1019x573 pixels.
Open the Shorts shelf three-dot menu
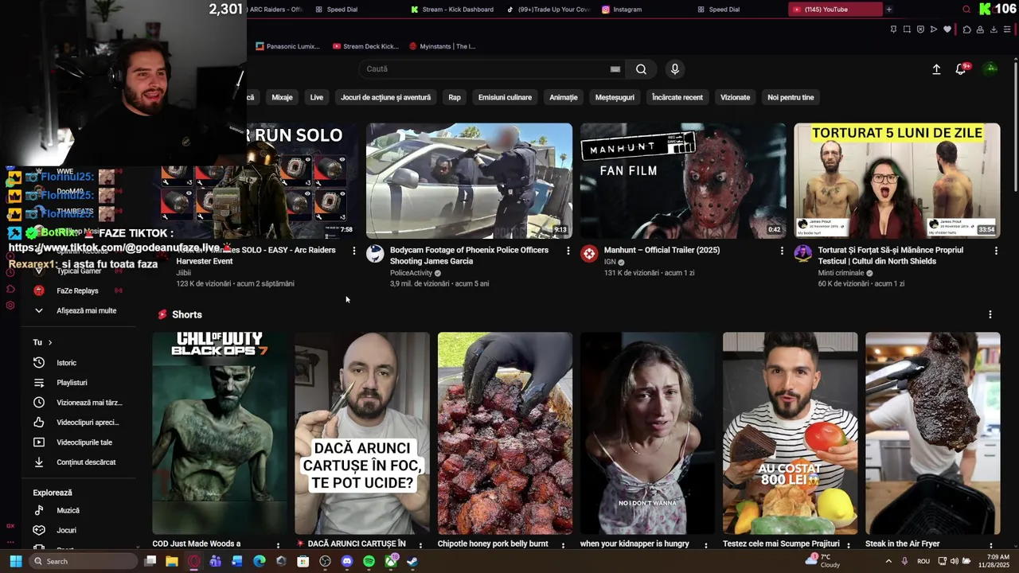[990, 314]
